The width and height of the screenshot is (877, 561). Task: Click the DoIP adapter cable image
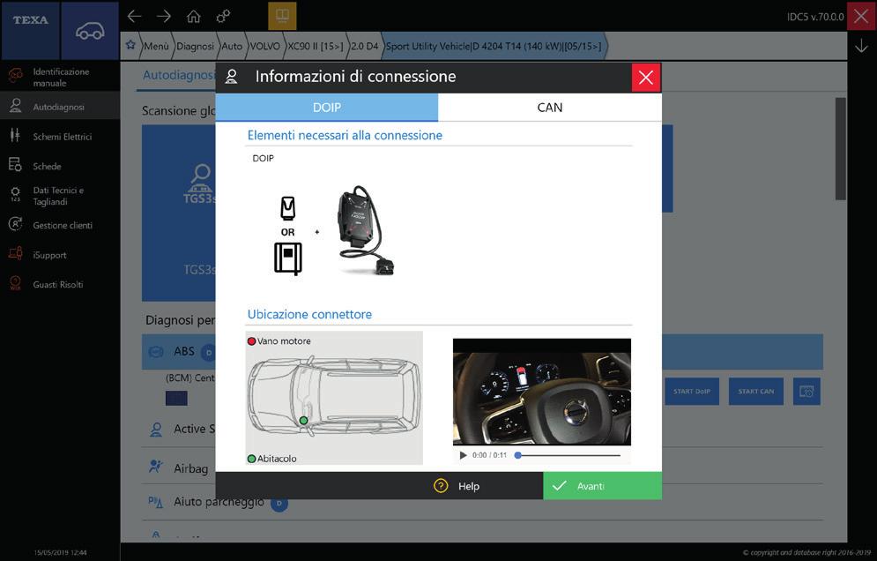point(365,230)
